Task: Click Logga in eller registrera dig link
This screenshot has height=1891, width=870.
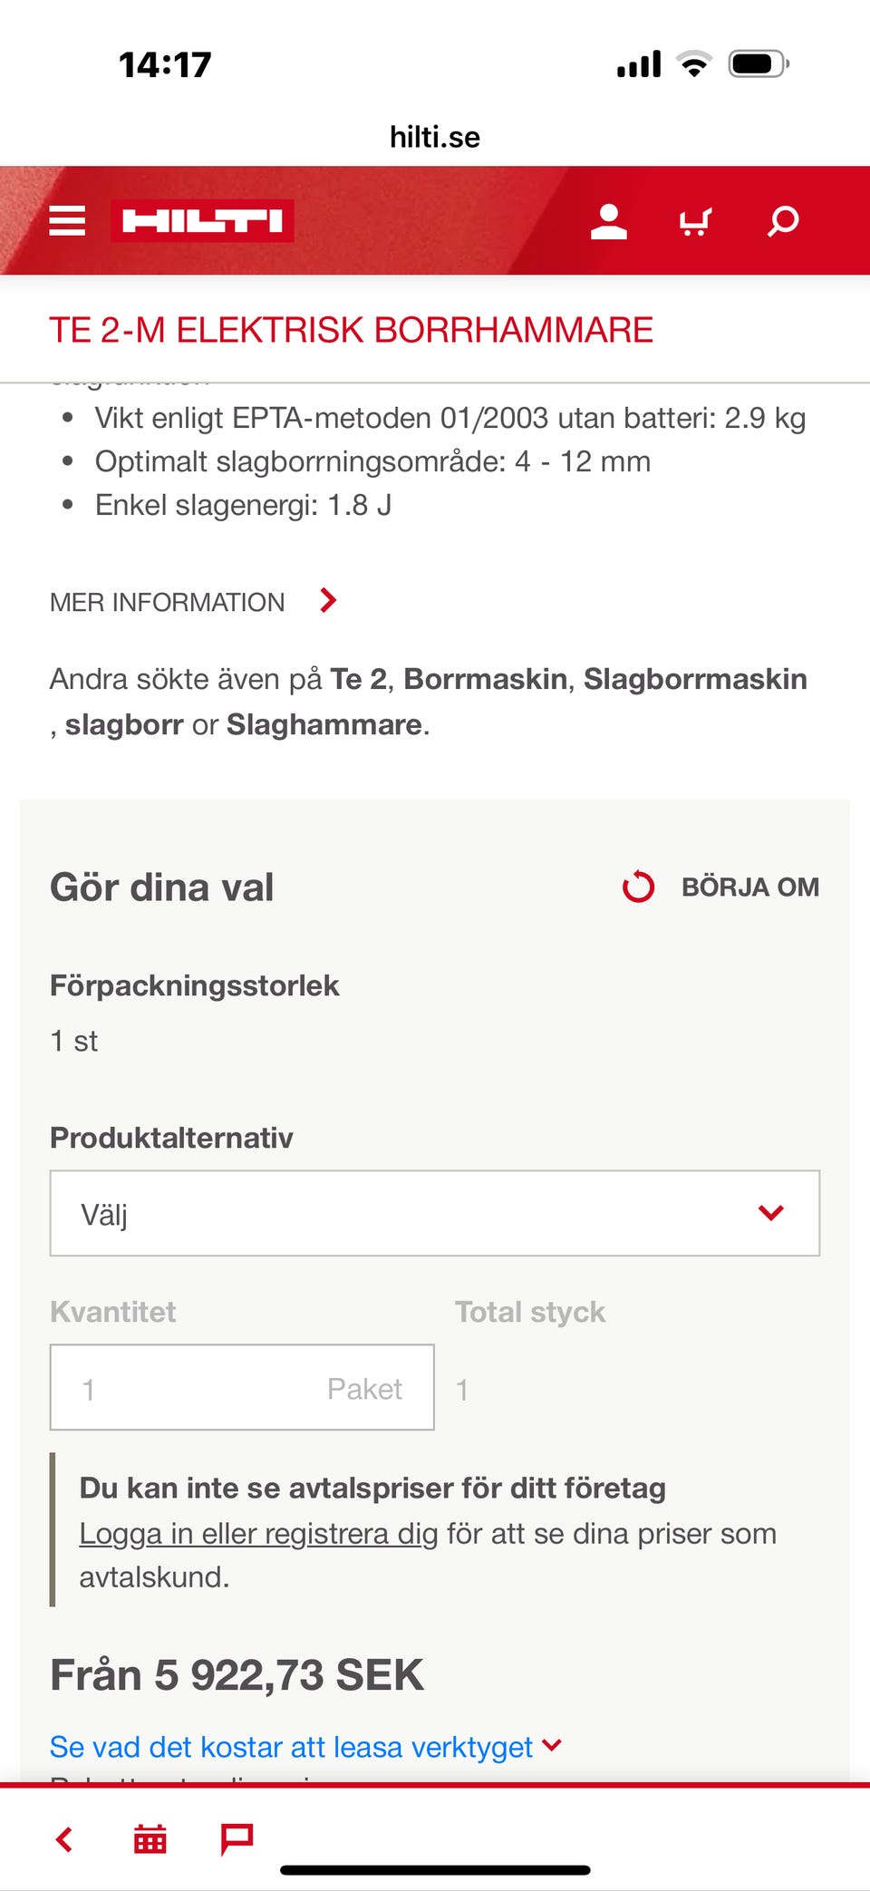Action: pyautogui.click(x=258, y=1534)
